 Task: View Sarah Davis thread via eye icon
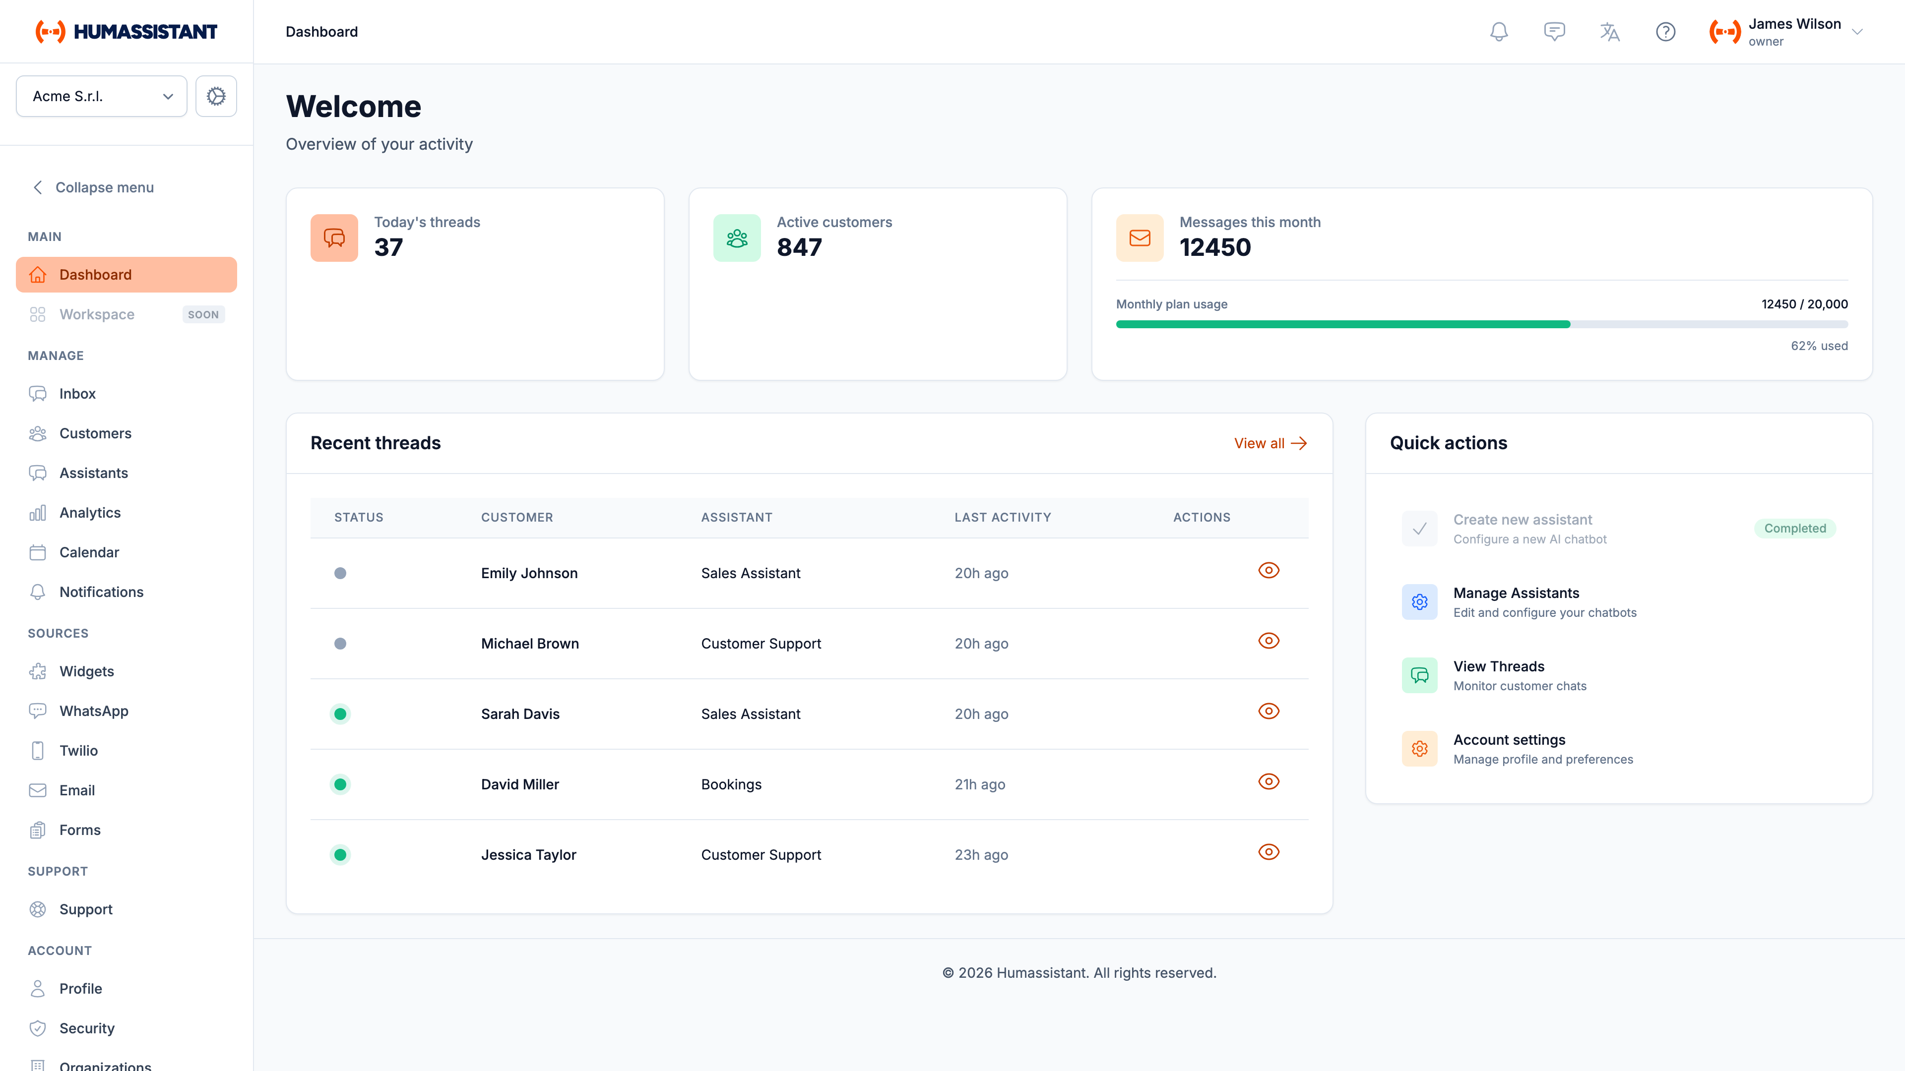point(1269,711)
